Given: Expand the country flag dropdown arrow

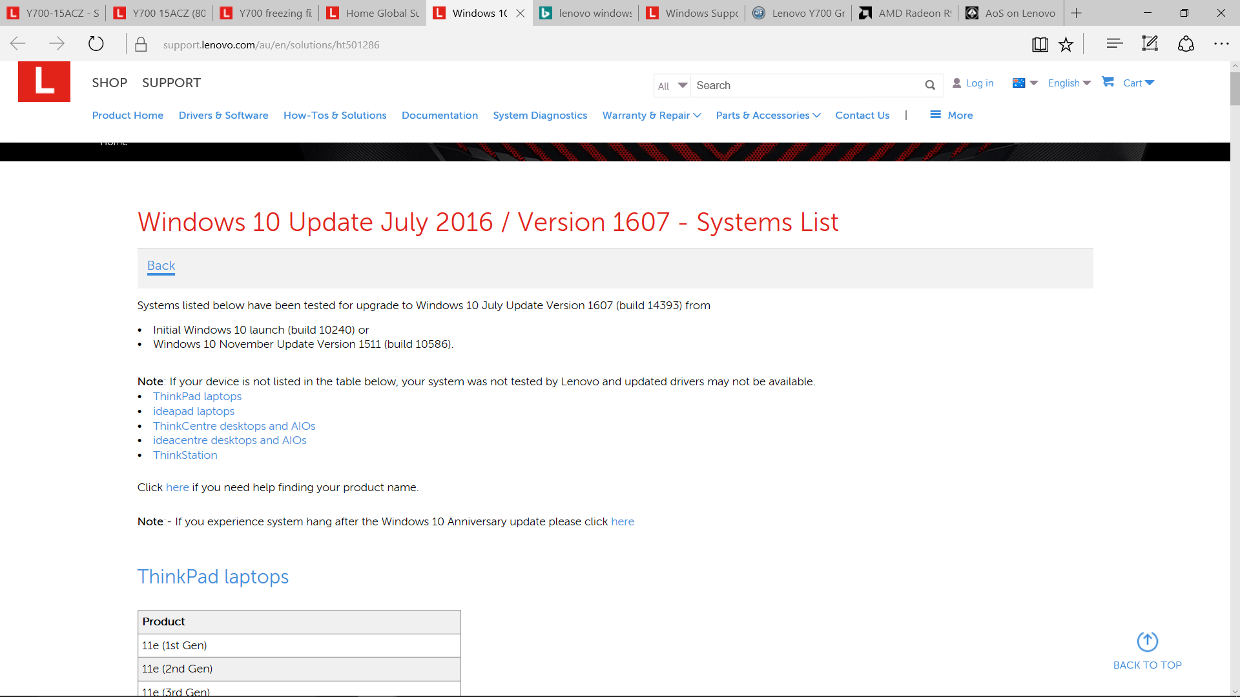Looking at the screenshot, I should (x=1033, y=83).
